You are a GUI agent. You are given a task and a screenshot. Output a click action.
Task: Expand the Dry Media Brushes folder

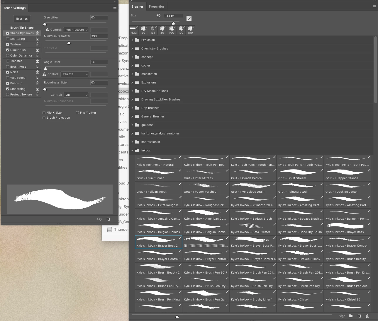coord(132,91)
